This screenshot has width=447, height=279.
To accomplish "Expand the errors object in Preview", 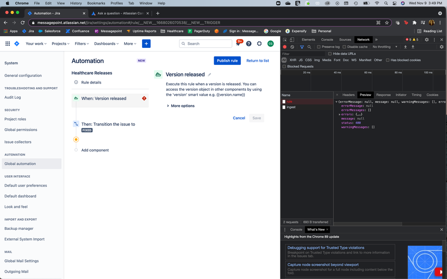I will click(340, 114).
